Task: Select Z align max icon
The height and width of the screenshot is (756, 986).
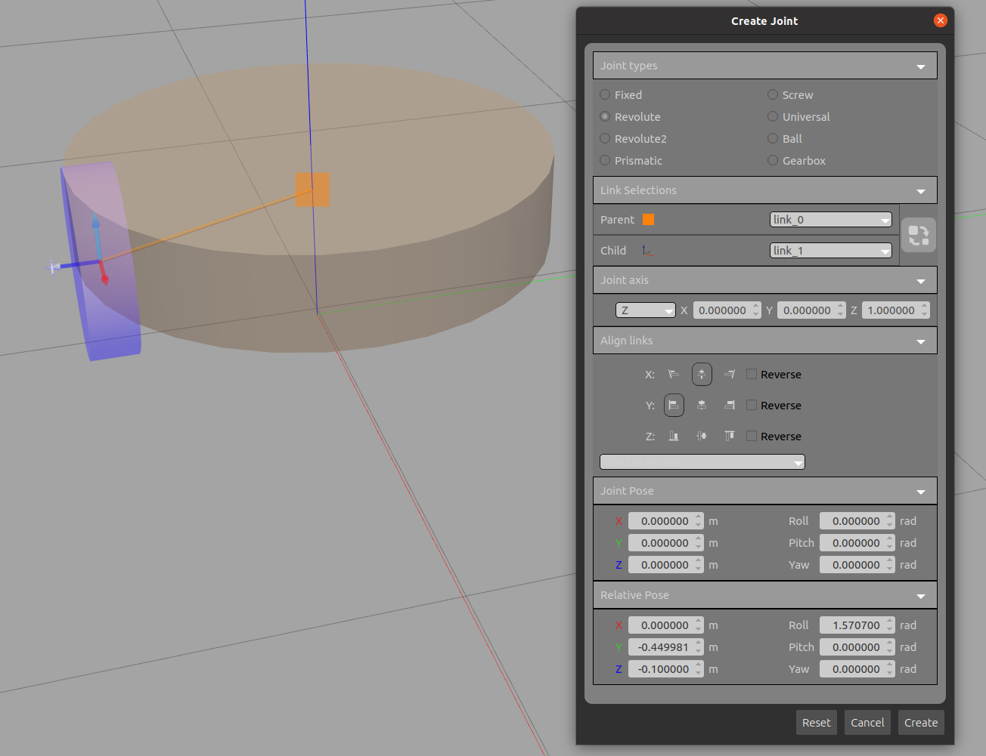Action: (730, 437)
